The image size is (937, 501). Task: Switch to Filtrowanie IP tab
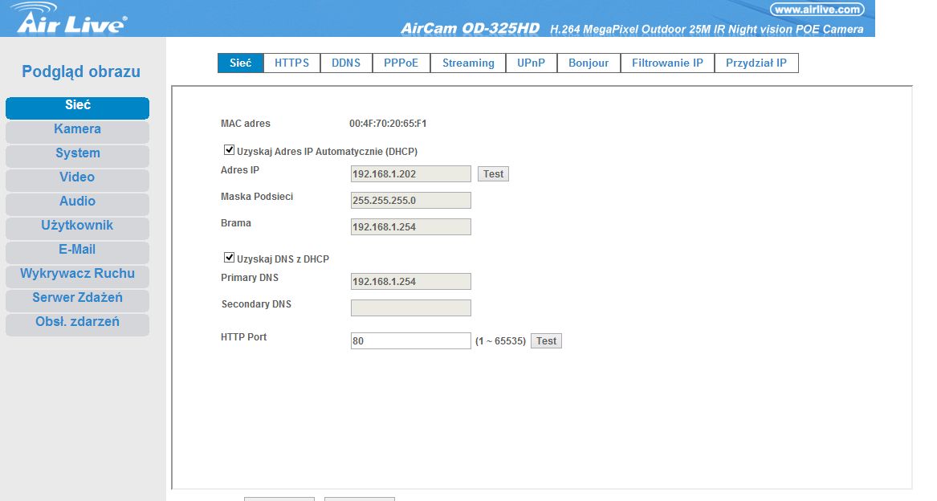pyautogui.click(x=667, y=63)
